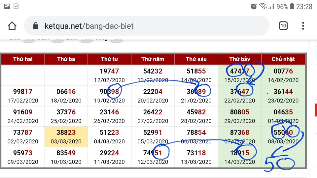Viewport: 317px width, 178px height.
Task: Tap the battery icon in status bar
Action: (x=292, y=6)
